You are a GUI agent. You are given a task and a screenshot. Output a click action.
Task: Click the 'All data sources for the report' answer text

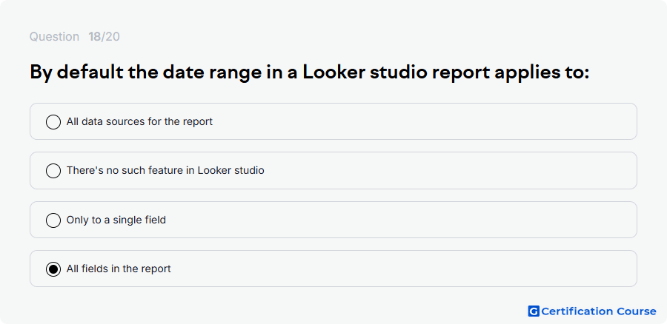tap(139, 121)
